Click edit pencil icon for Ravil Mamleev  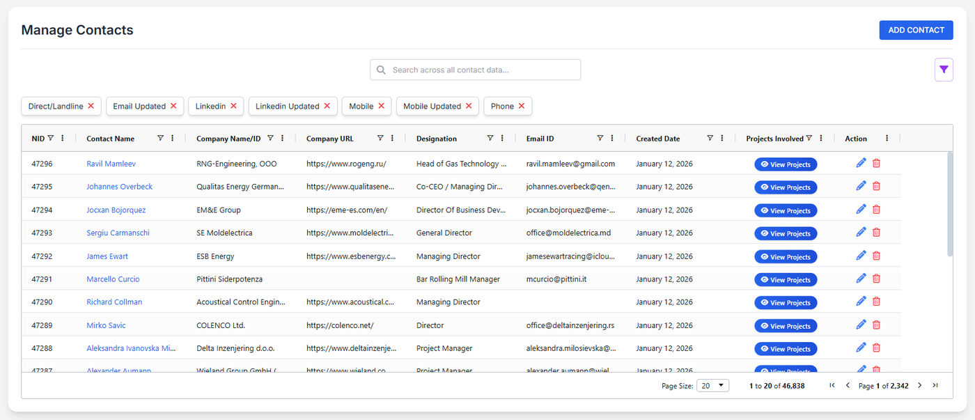click(x=861, y=163)
